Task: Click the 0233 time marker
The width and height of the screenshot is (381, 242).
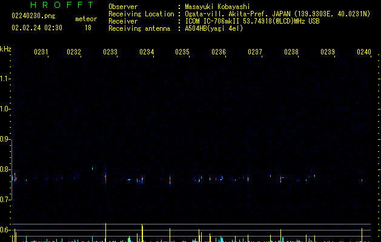Action: 110,51
